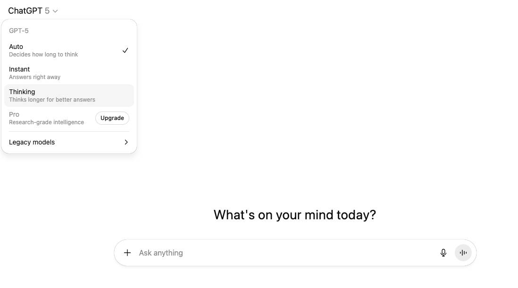Click "Answers right away" description text
The height and width of the screenshot is (288, 518).
point(35,77)
